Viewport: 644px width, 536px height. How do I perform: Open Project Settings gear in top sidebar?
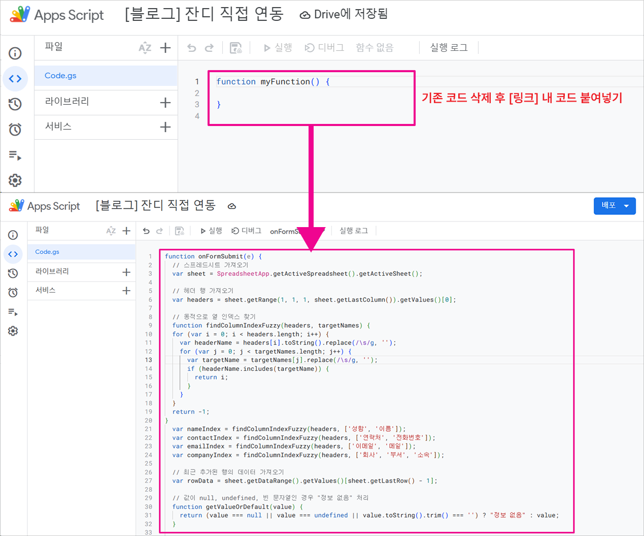click(x=15, y=180)
